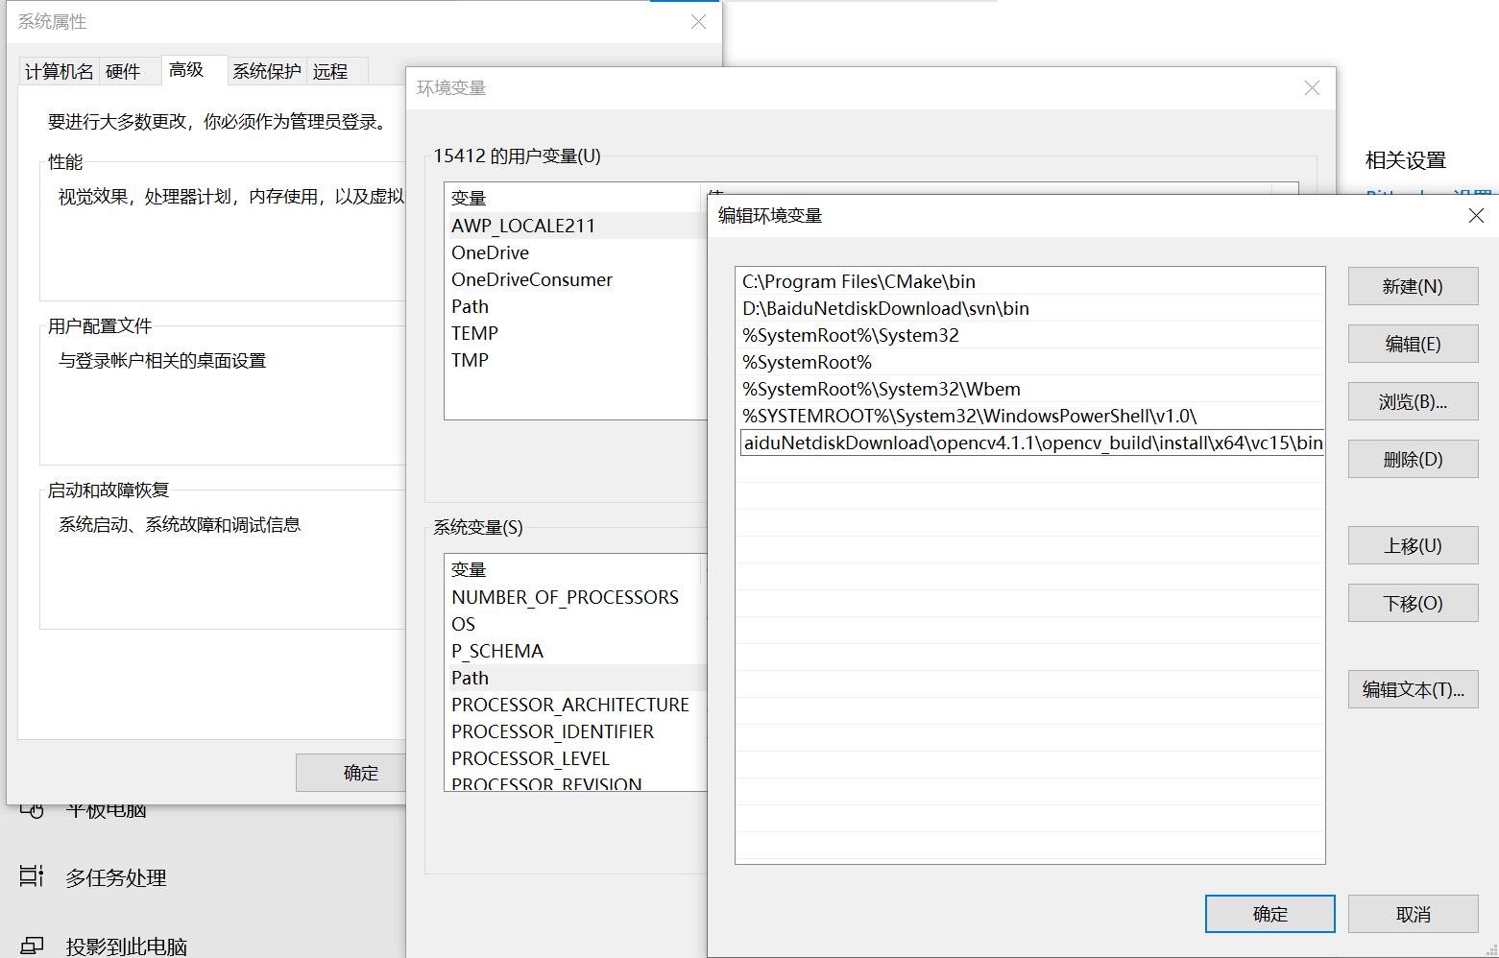The height and width of the screenshot is (958, 1499).
Task: Click the 编辑(E) button
Action: click(x=1412, y=343)
